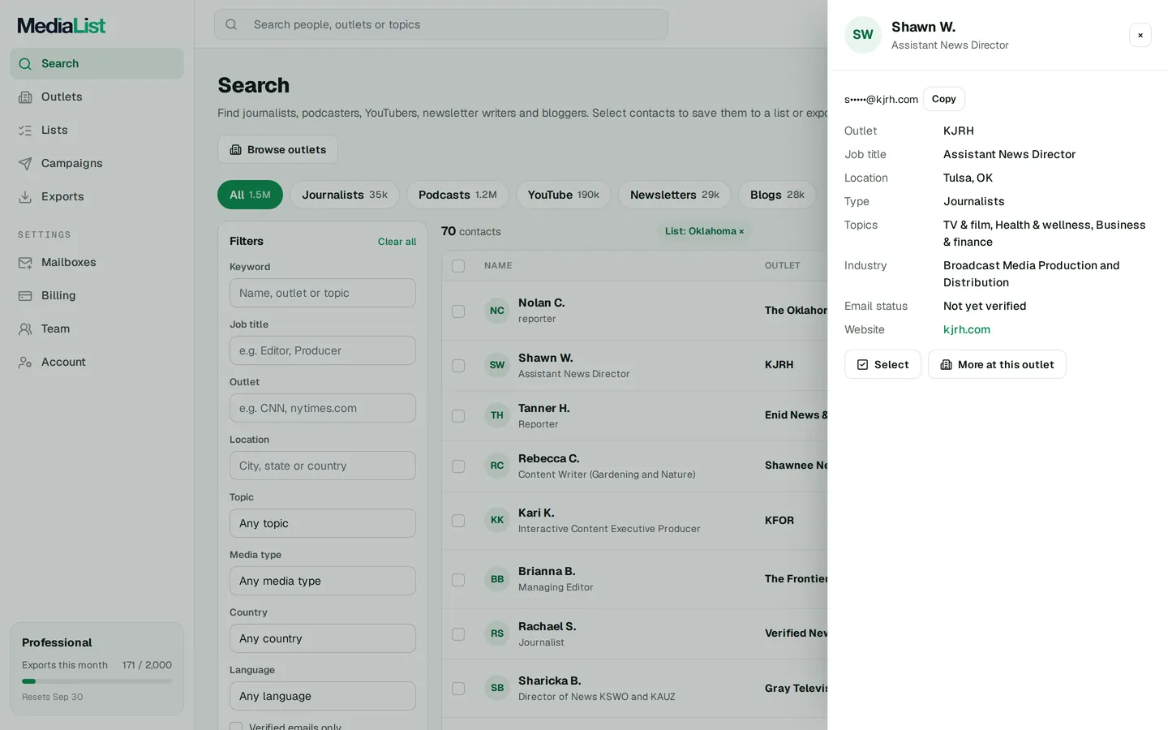This screenshot has height=730, width=1168.
Task: Click the Keyword filter input
Action: point(323,293)
